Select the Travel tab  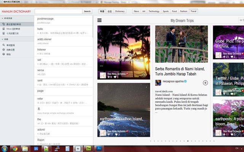(193, 11)
